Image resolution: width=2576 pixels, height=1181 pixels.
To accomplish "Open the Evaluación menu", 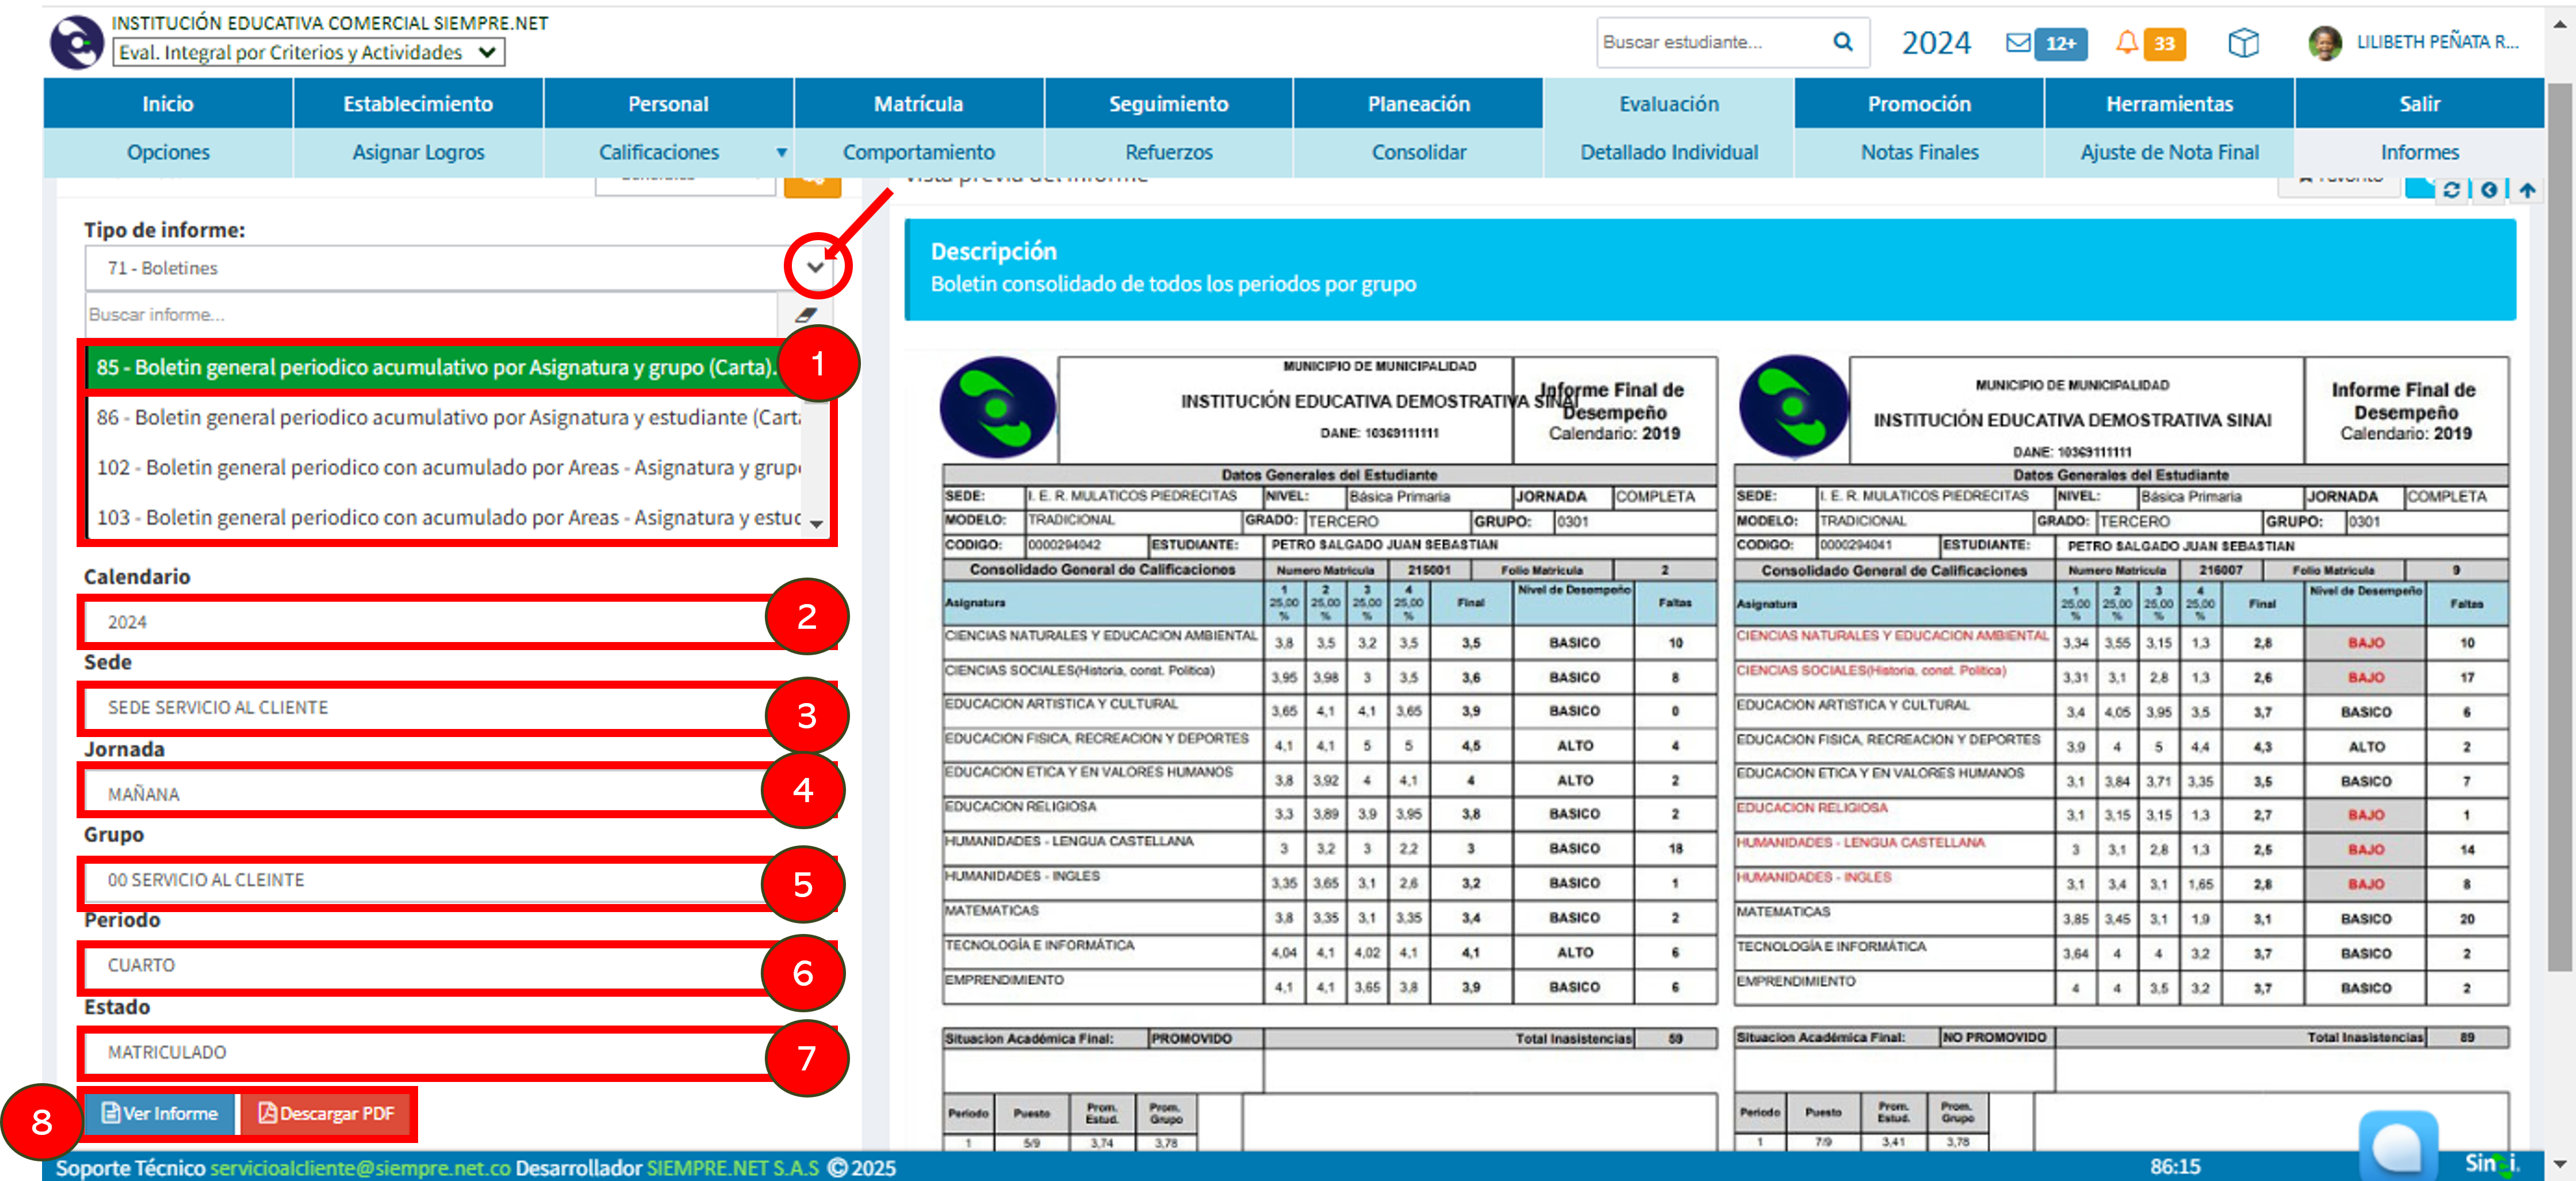I will click(1669, 103).
